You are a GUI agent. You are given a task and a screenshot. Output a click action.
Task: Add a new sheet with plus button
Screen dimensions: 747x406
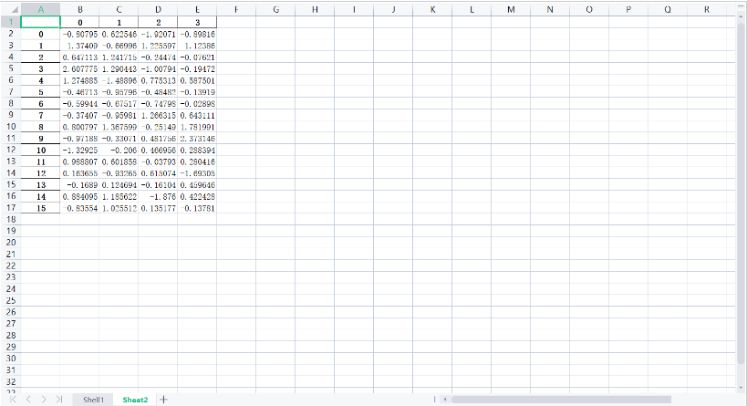tap(163, 400)
